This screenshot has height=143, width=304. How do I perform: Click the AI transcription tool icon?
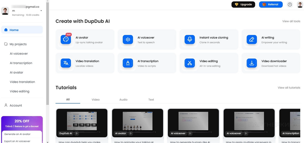click(128, 63)
